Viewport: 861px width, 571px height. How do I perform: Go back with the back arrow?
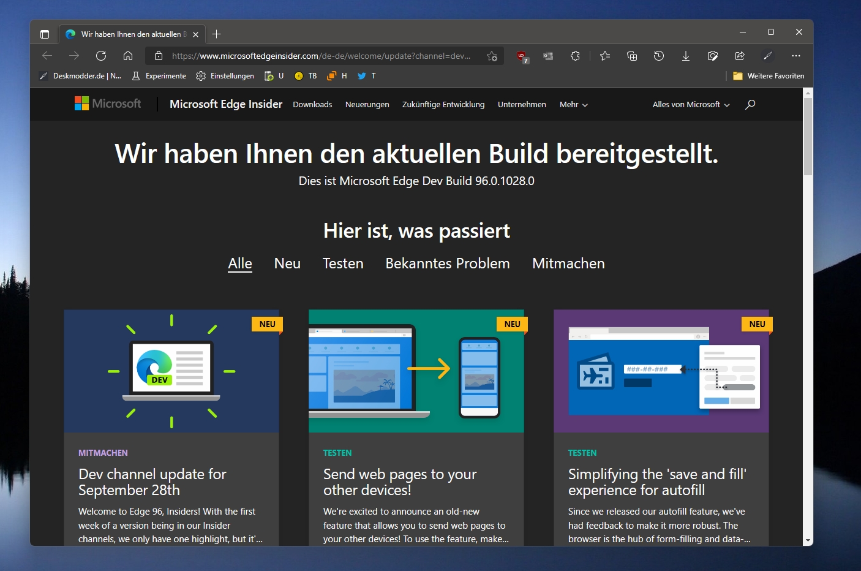tap(47, 56)
